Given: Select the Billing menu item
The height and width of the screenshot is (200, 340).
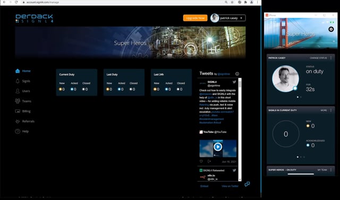Looking at the screenshot, I should (x=26, y=111).
